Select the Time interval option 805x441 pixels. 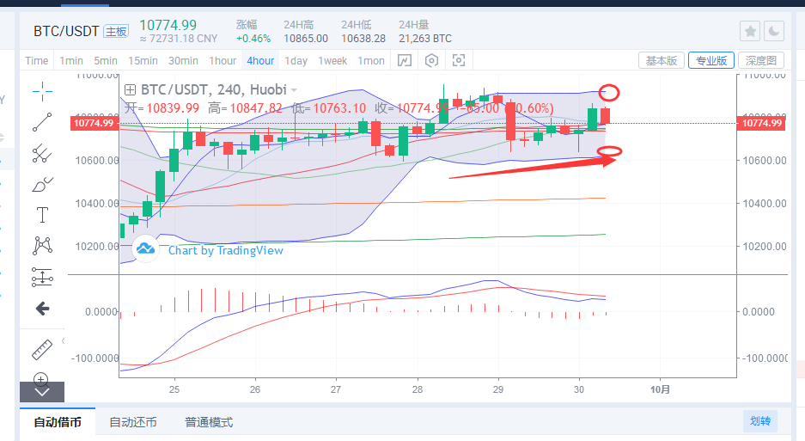click(x=36, y=61)
